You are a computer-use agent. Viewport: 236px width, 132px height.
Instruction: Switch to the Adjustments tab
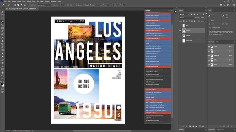click(x=221, y=130)
